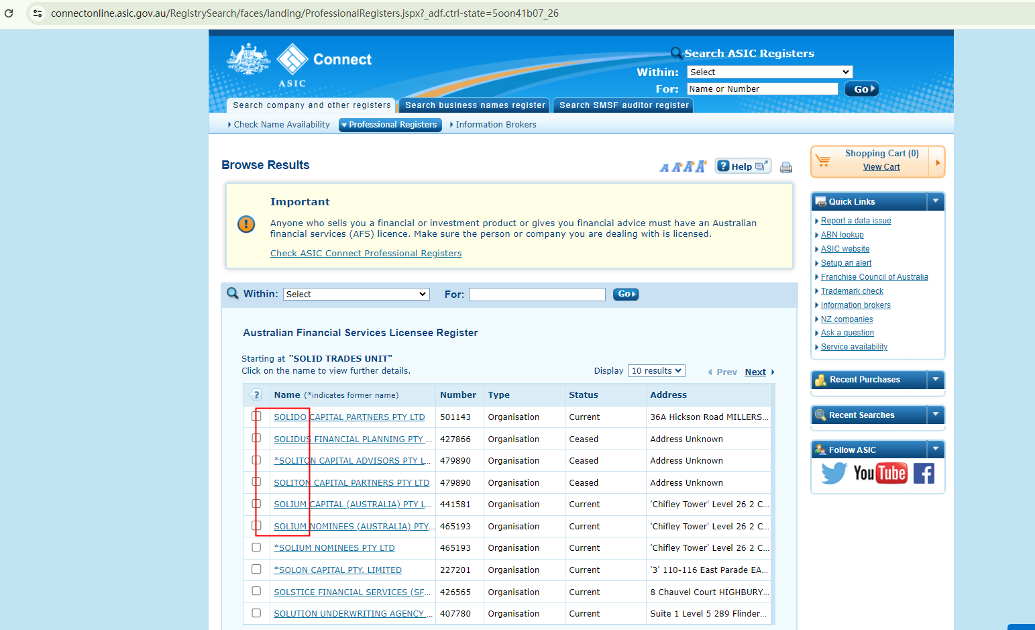Image resolution: width=1035 pixels, height=630 pixels.
Task: Click the largest font size A icon
Action: coord(700,166)
